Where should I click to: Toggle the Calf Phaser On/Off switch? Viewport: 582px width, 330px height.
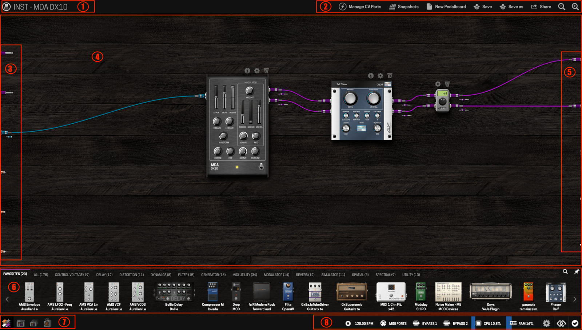pyautogui.click(x=388, y=84)
